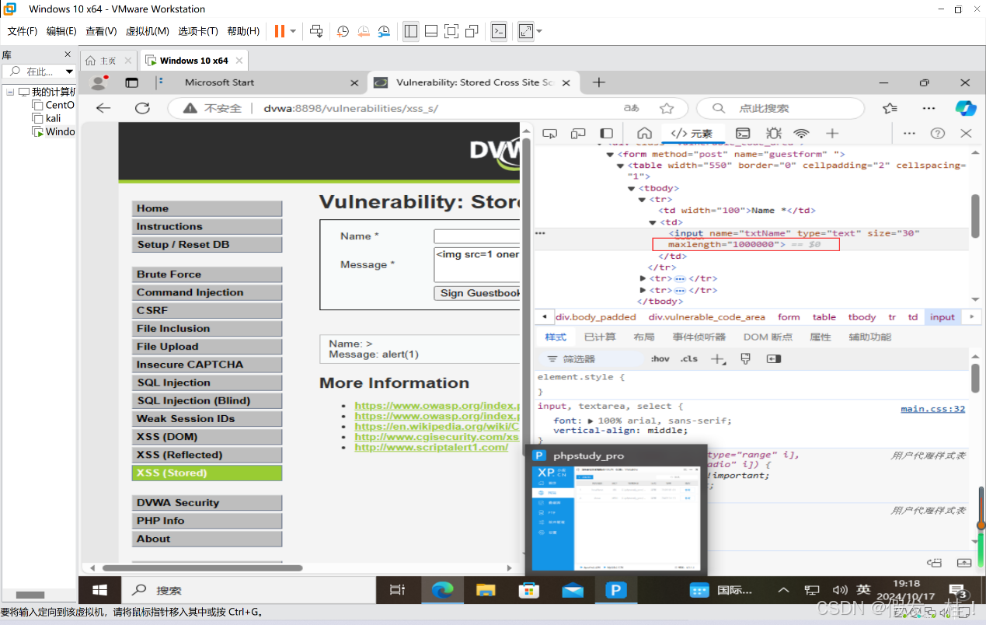Open the 虚拟机(M) menu
This screenshot has height=625, width=986.
[147, 30]
